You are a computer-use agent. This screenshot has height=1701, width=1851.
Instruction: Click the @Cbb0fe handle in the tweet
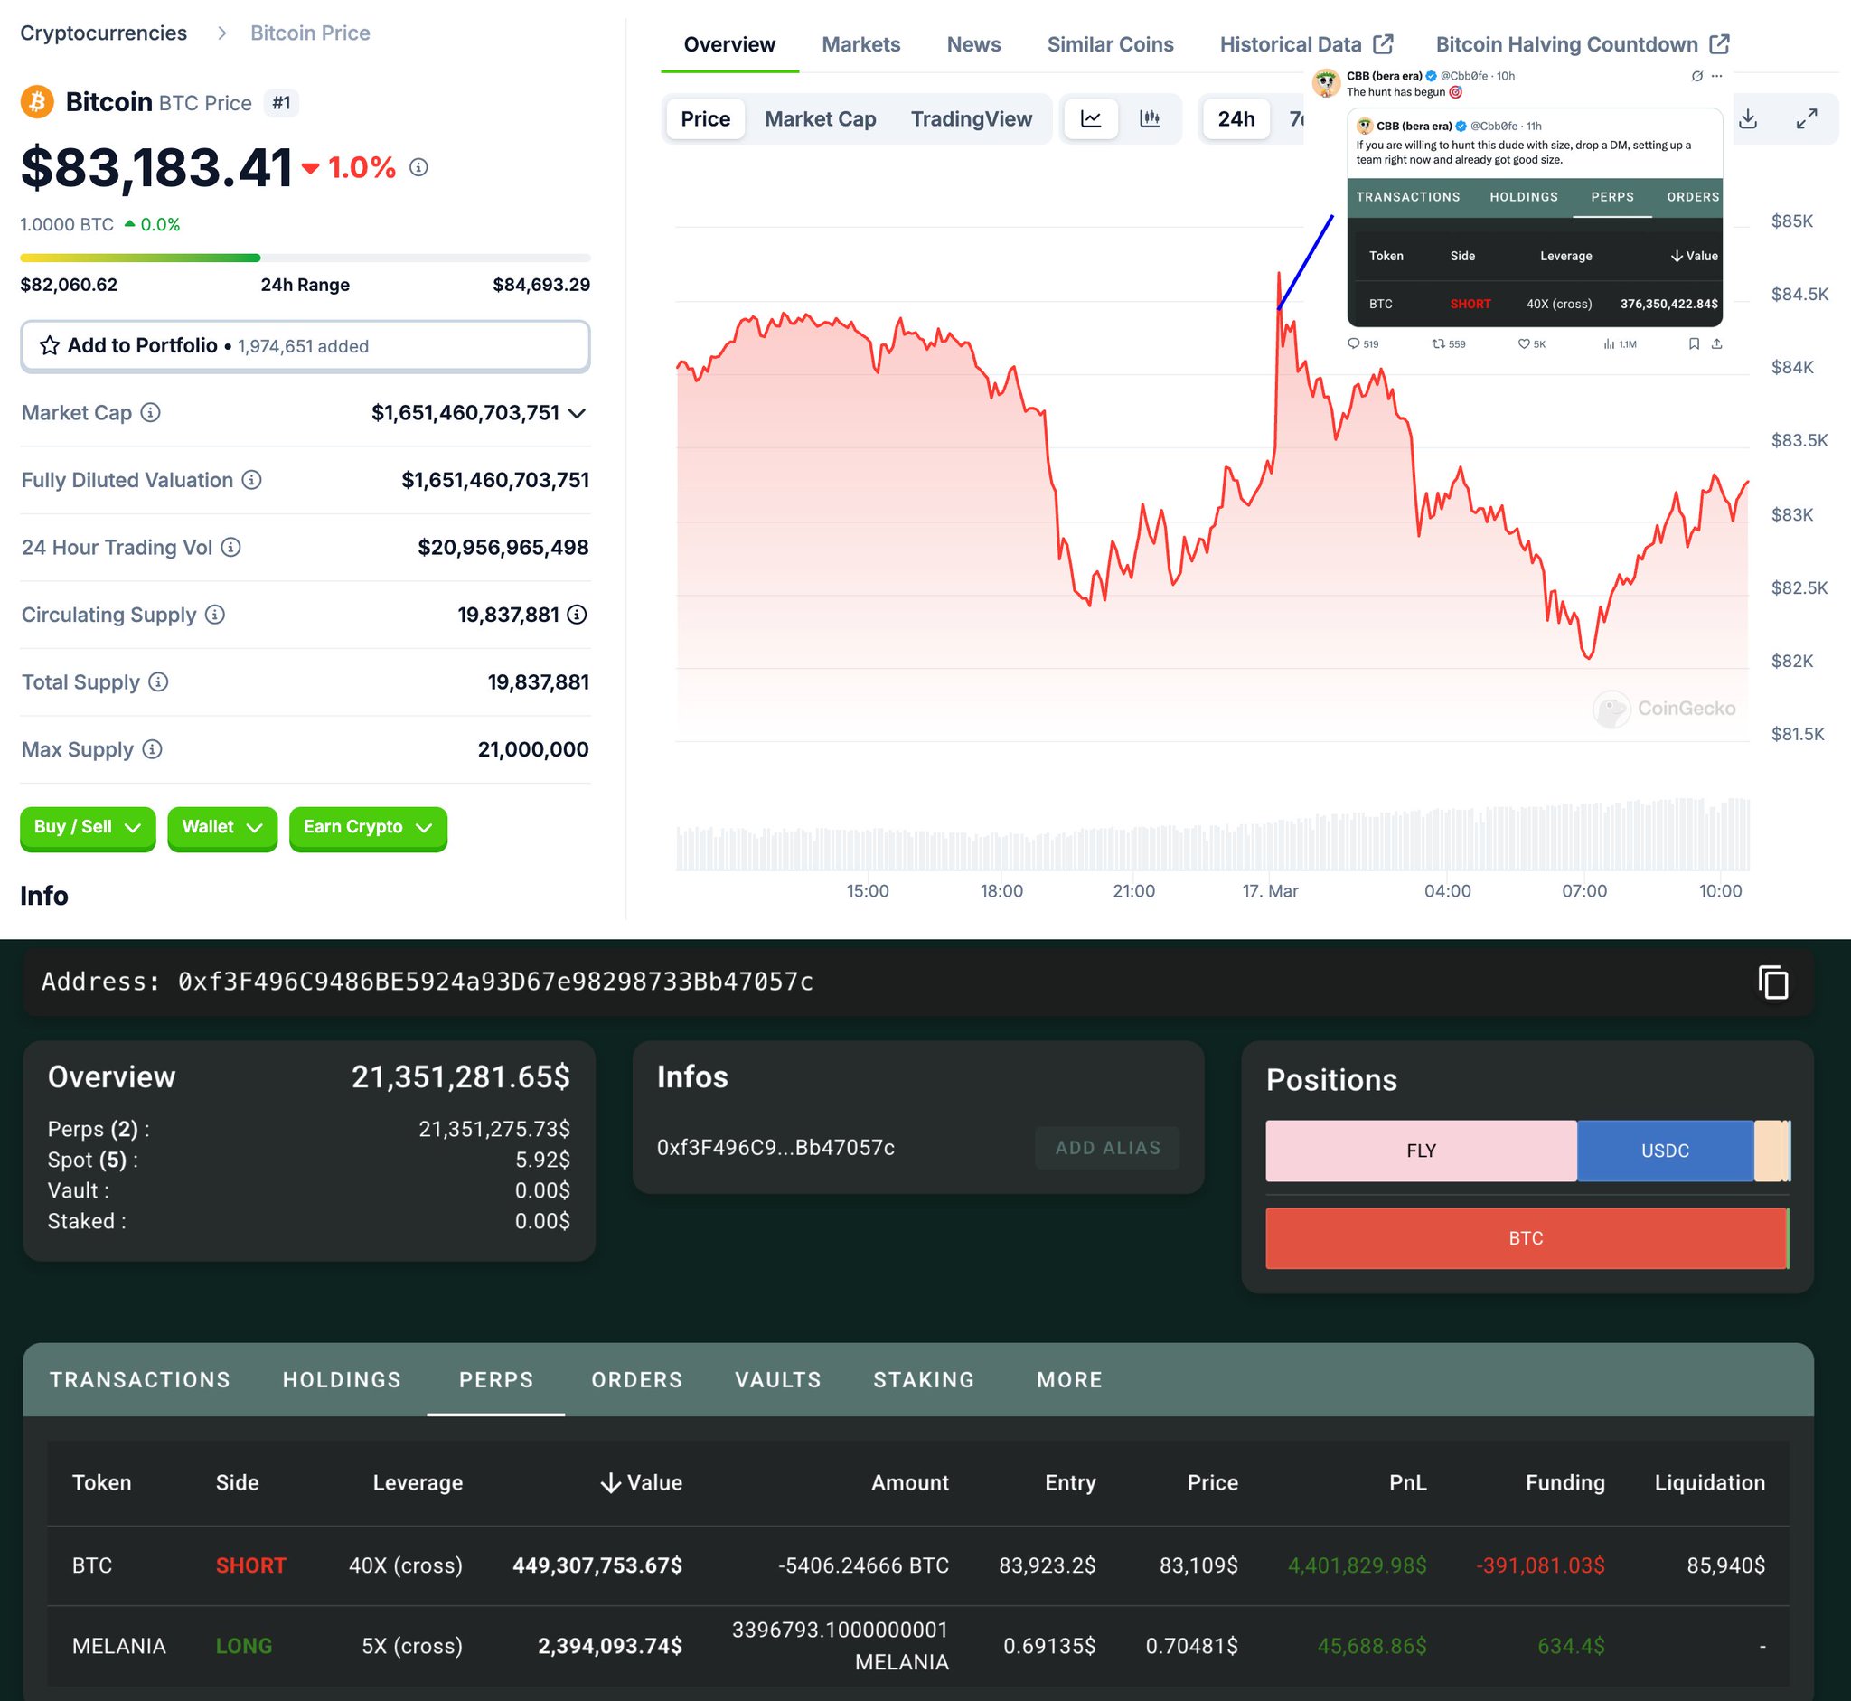click(x=1465, y=76)
